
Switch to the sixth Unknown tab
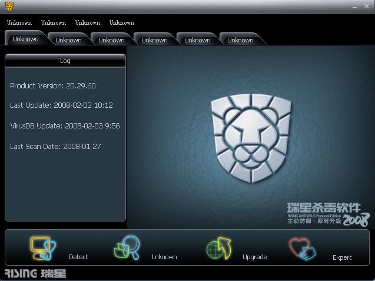click(x=240, y=39)
